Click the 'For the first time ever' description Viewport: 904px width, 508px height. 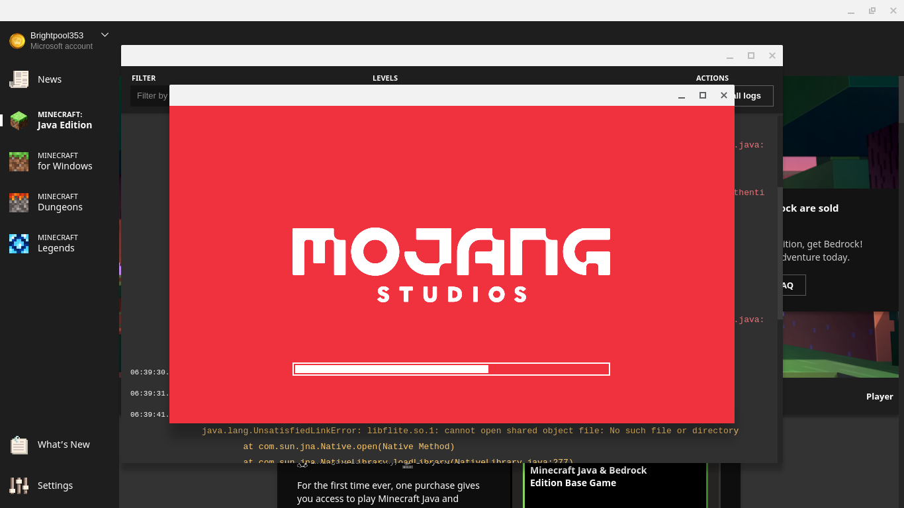click(x=388, y=492)
